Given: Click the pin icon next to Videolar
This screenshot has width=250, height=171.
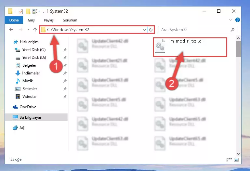Looking at the screenshot, I should tap(65, 97).
